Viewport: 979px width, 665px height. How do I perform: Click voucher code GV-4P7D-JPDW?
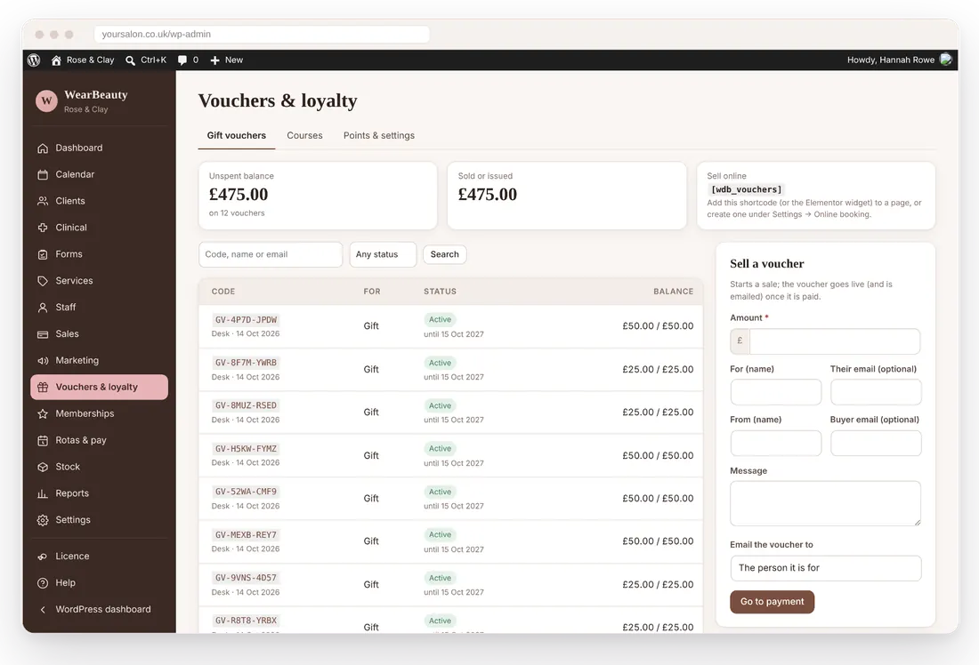pyautogui.click(x=246, y=320)
